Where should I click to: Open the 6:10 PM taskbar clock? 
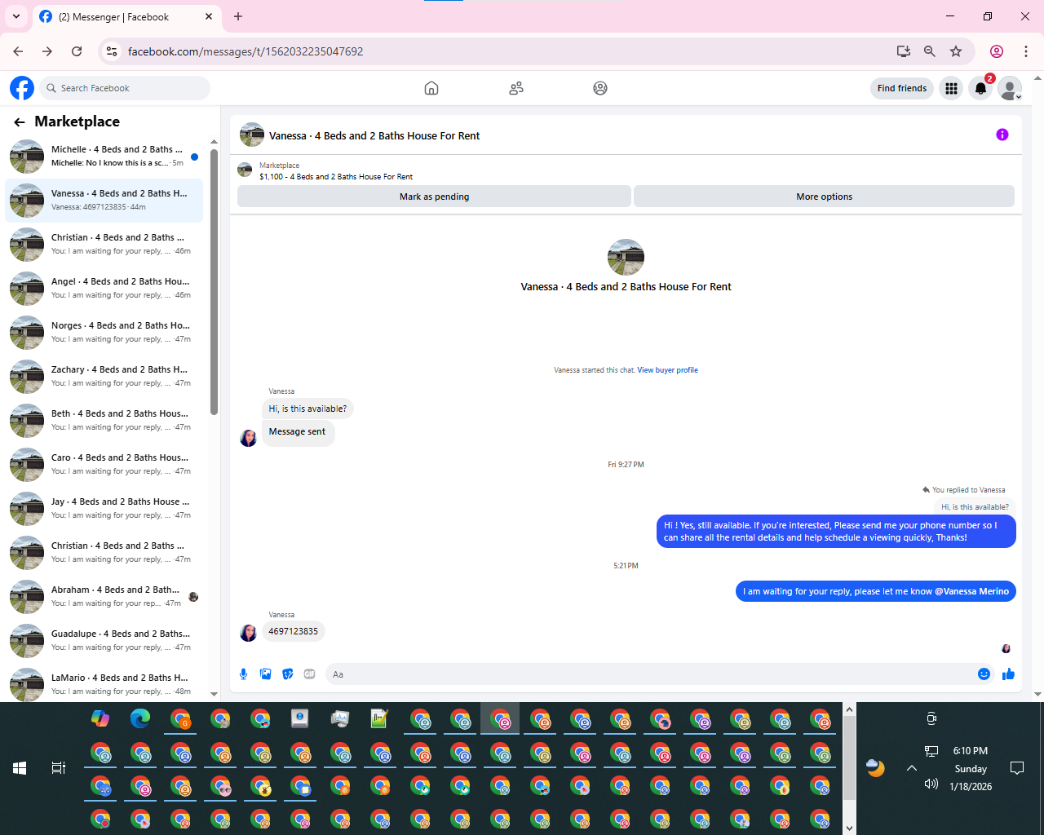coord(971,751)
